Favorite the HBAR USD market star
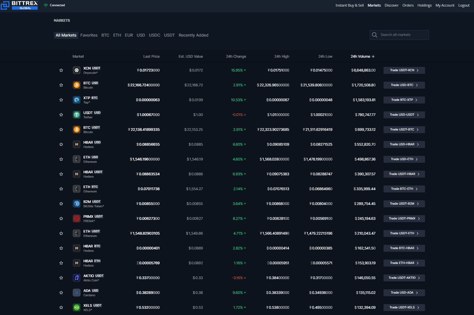Image resolution: width=474 pixels, height=315 pixels. 61,144
